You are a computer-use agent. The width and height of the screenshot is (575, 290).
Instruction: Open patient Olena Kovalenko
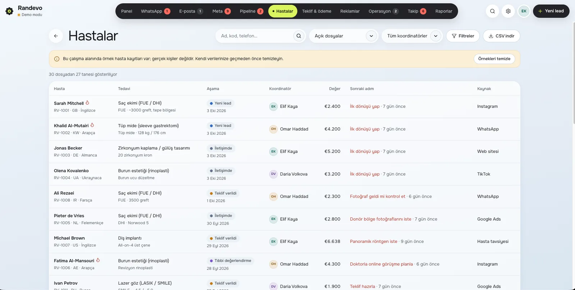pyautogui.click(x=71, y=171)
